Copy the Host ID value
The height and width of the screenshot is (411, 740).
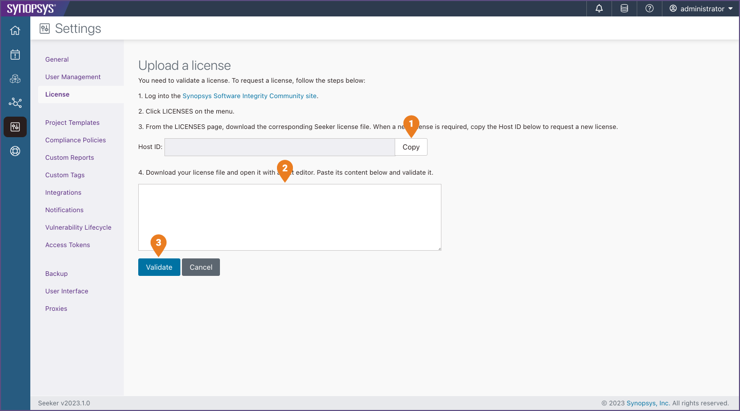411,146
